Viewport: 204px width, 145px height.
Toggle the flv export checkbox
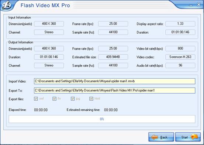click(x=54, y=99)
